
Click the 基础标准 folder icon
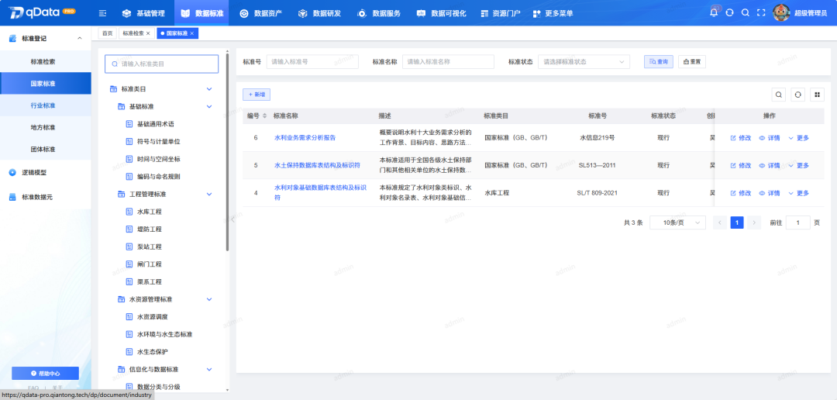[121, 107]
